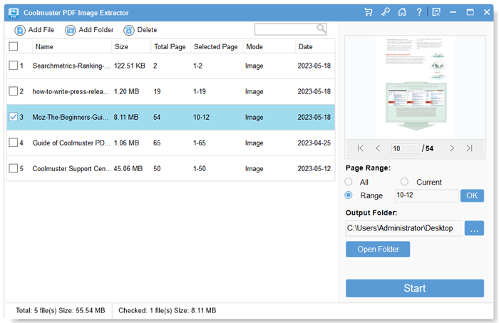This screenshot has width=499, height=323.
Task: Select the Moz-The-Beginners-Gui file name
Action: (x=71, y=117)
